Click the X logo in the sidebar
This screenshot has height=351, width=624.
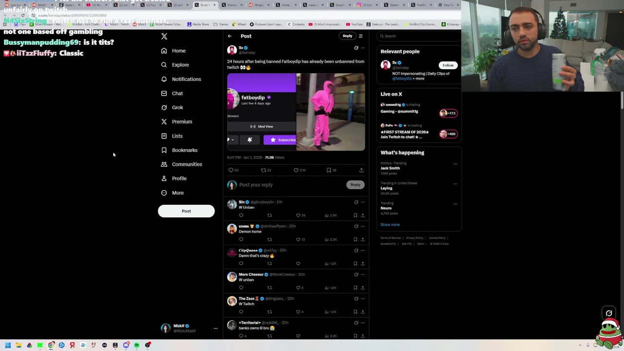(x=164, y=37)
